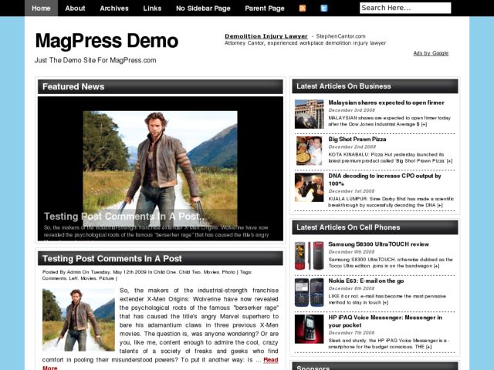Open Malaysian shares expected to open firmer
This screenshot has width=494, height=370.
pos(386,103)
